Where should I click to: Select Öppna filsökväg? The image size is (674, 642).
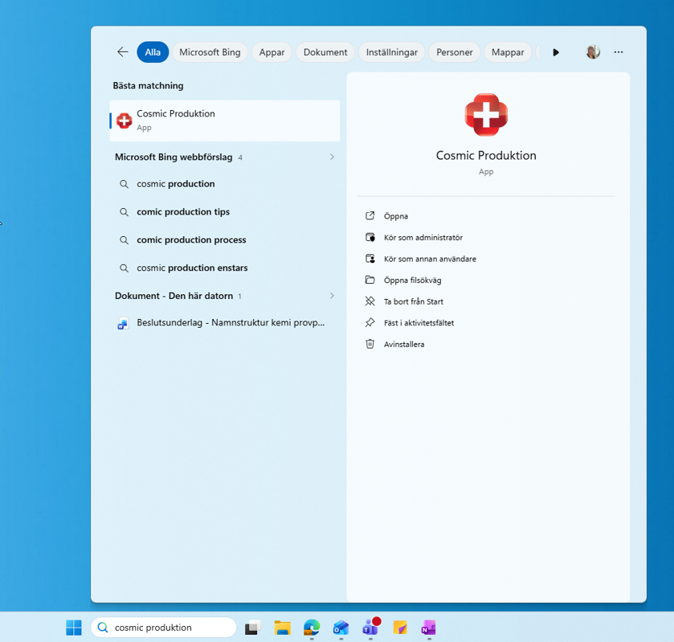point(412,280)
